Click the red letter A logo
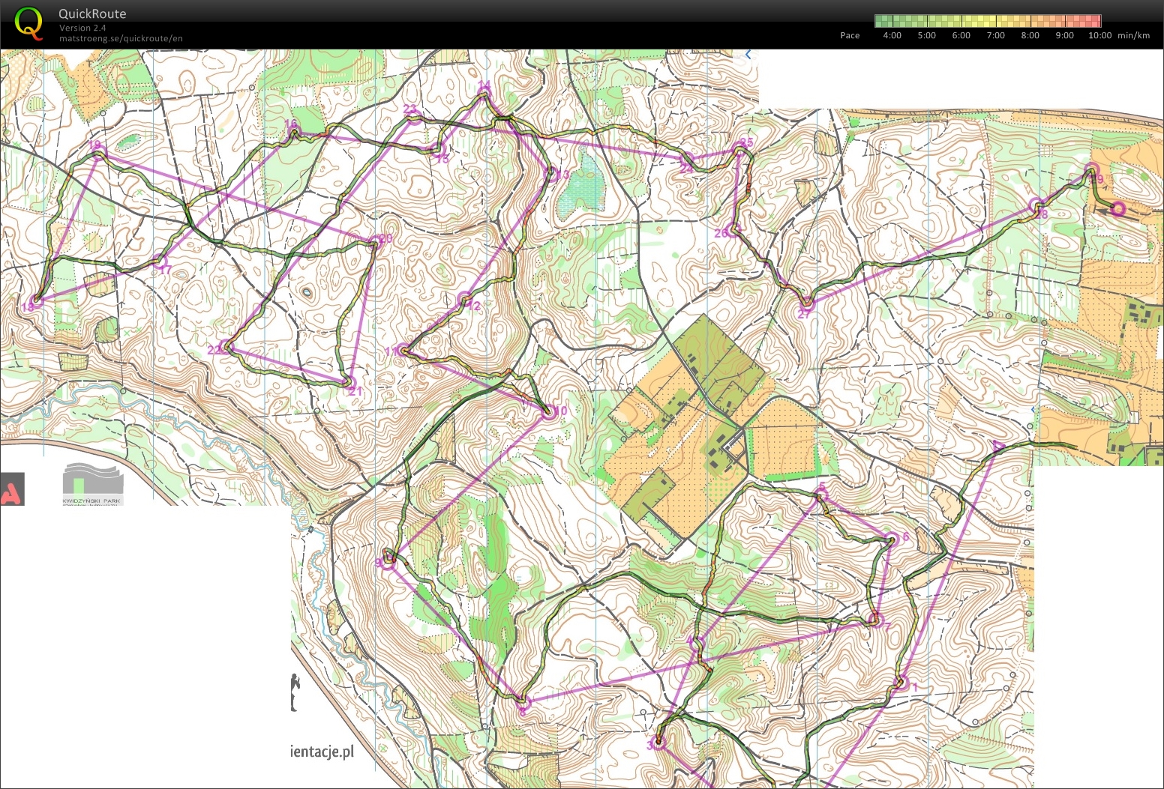 click(x=12, y=490)
